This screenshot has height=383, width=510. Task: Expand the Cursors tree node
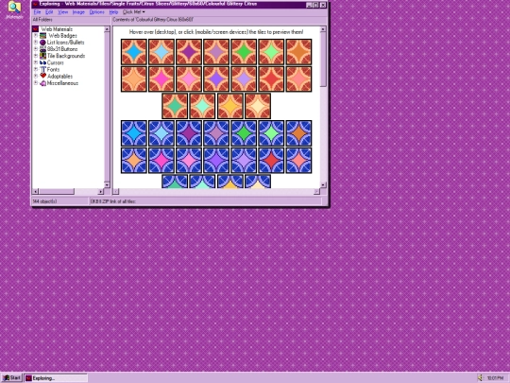pos(36,62)
